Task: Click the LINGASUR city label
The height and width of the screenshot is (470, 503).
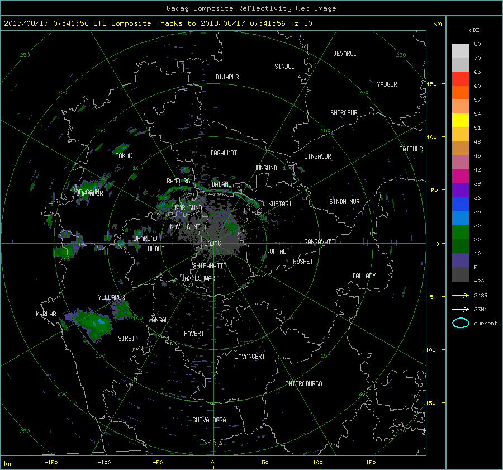Action: tap(317, 156)
